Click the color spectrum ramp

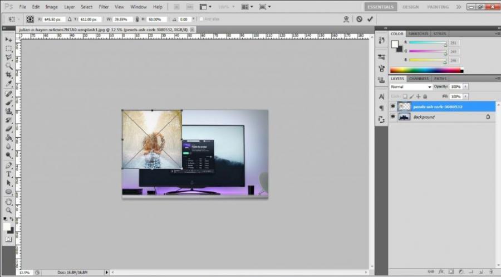pos(426,70)
